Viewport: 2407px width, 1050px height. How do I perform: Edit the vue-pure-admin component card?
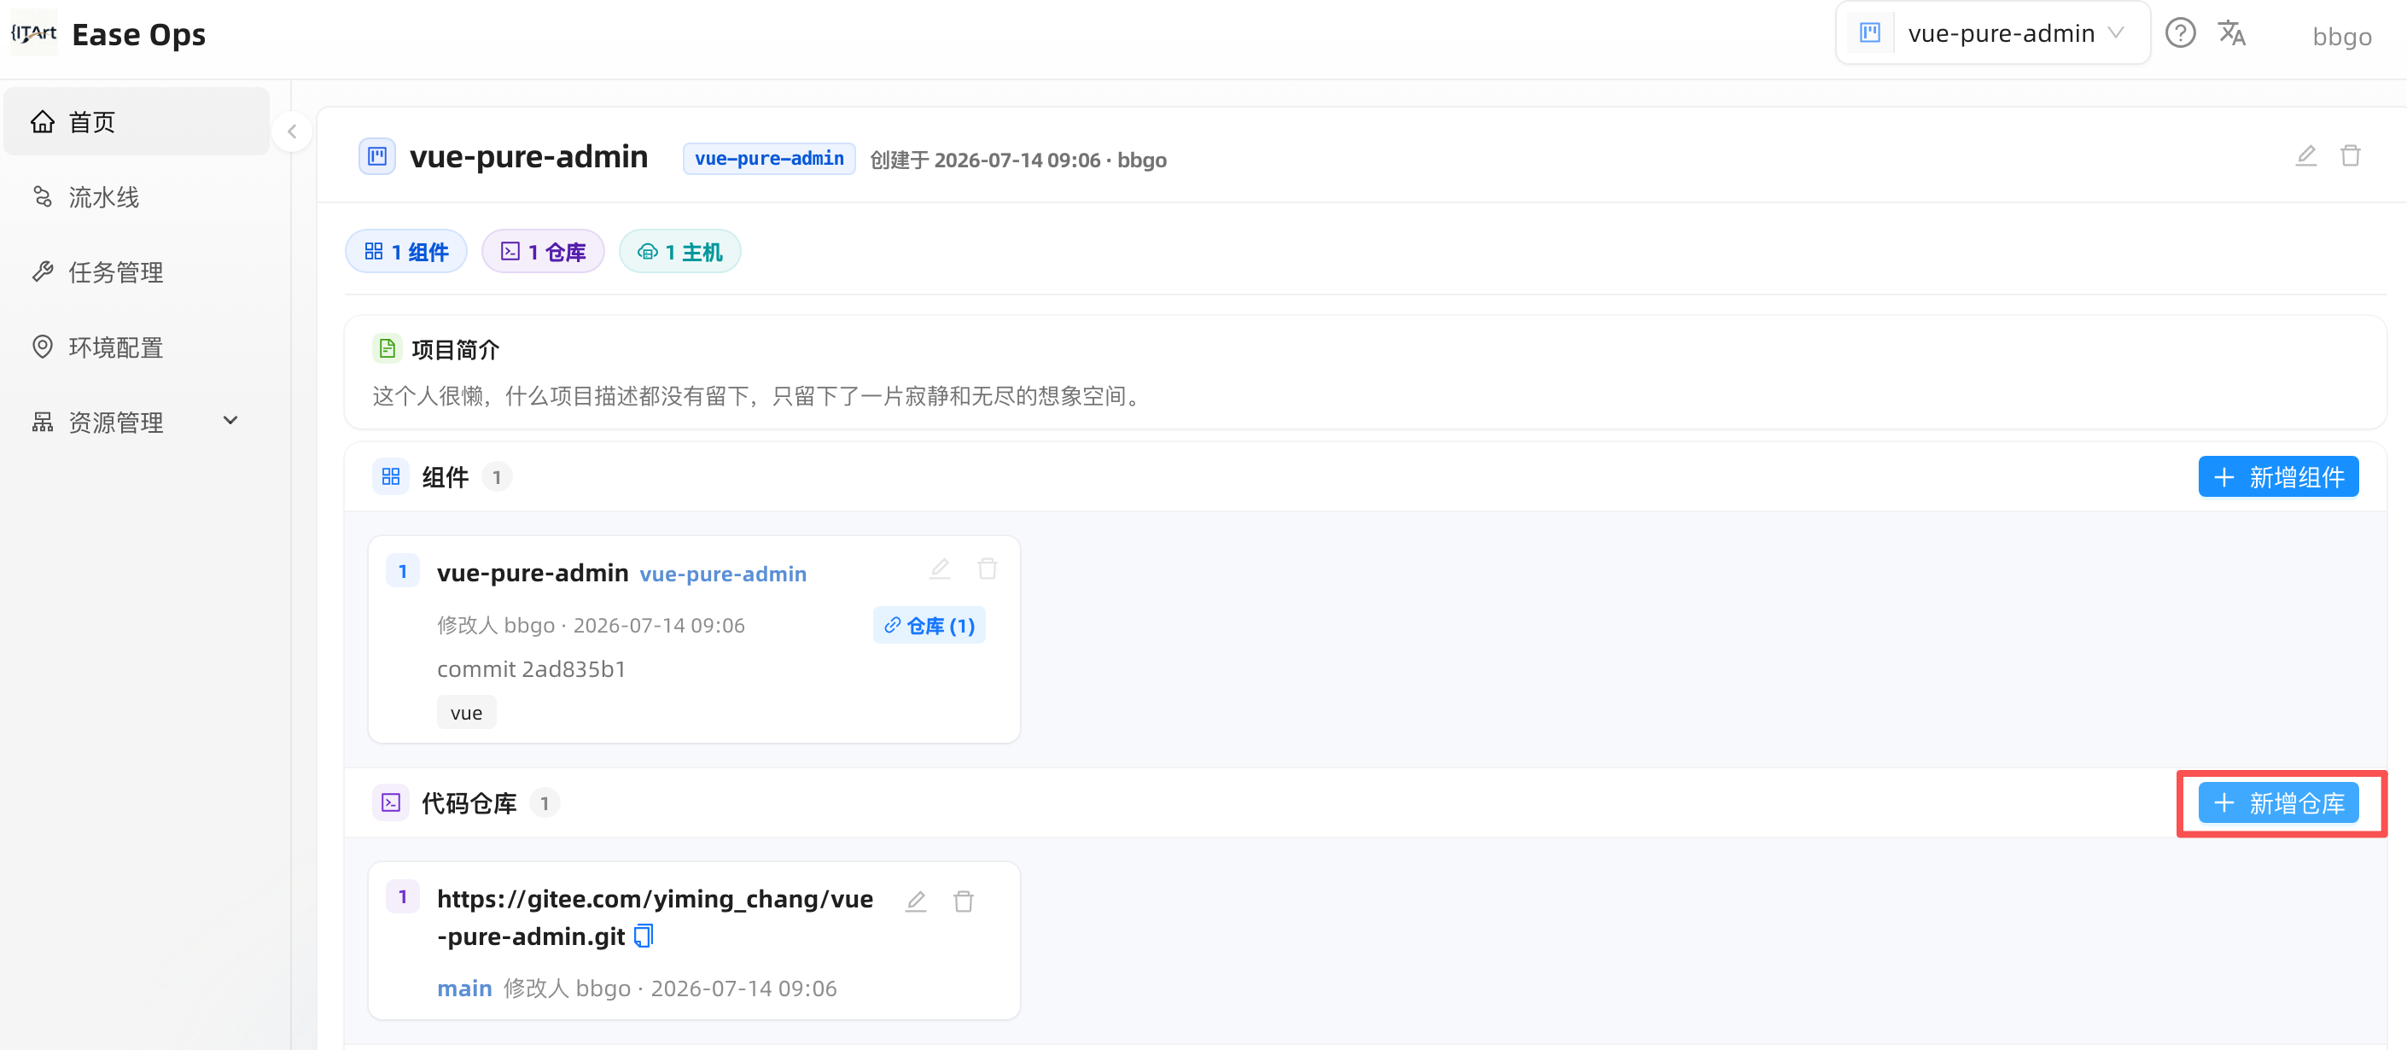[939, 569]
